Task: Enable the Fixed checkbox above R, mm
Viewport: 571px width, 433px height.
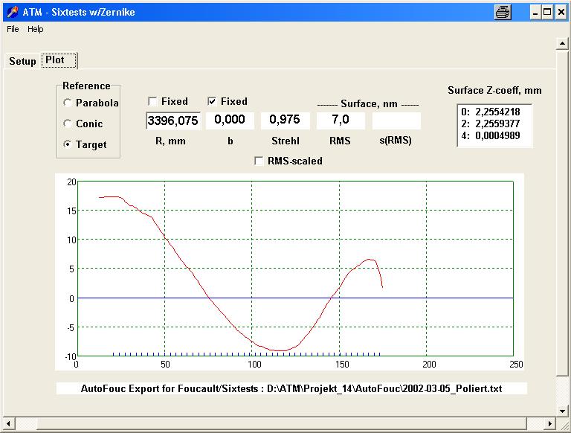Action: [x=152, y=102]
